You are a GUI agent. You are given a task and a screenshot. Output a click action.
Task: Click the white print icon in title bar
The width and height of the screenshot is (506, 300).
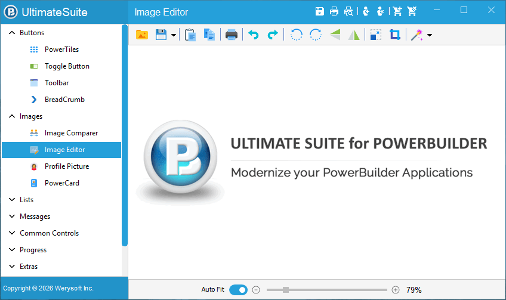(334, 11)
